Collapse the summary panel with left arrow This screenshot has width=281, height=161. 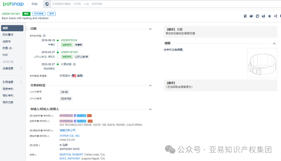[x=26, y=29]
